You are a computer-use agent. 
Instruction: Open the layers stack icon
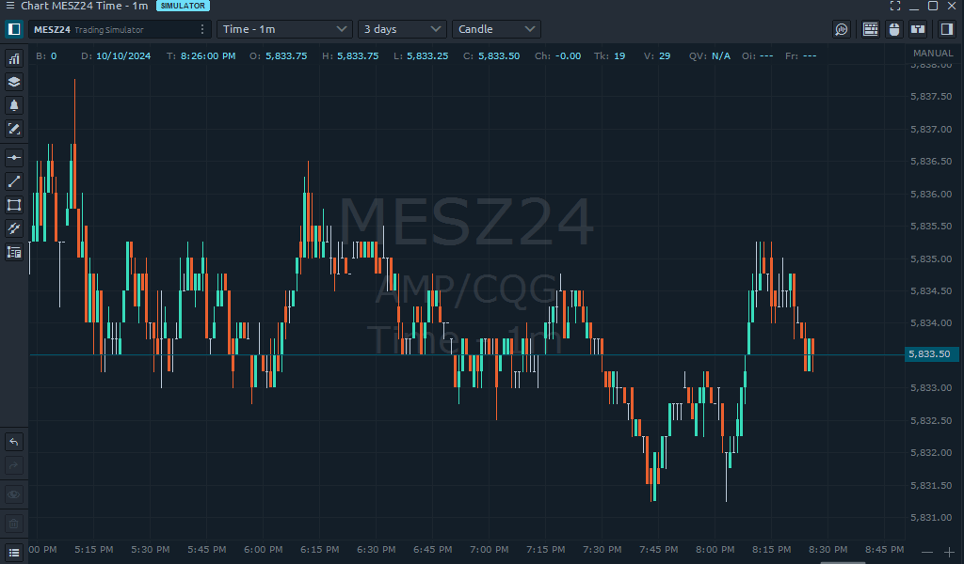pos(14,82)
